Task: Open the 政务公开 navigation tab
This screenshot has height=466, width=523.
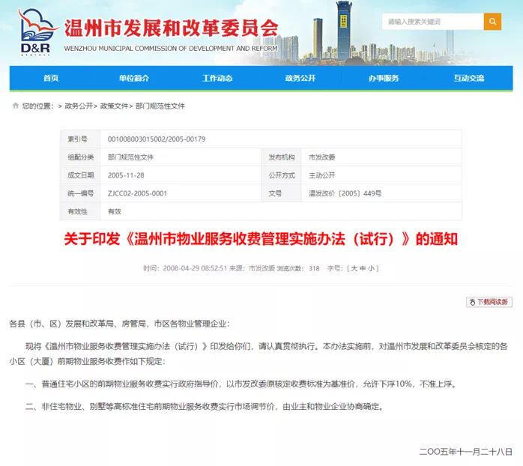Action: [x=300, y=78]
